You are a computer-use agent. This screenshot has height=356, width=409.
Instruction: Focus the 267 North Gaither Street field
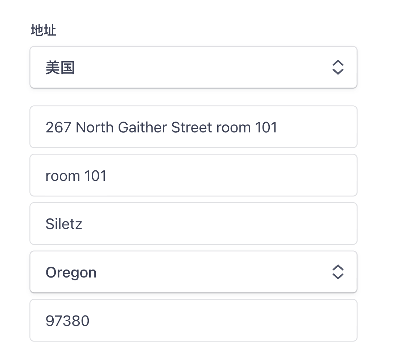click(193, 127)
